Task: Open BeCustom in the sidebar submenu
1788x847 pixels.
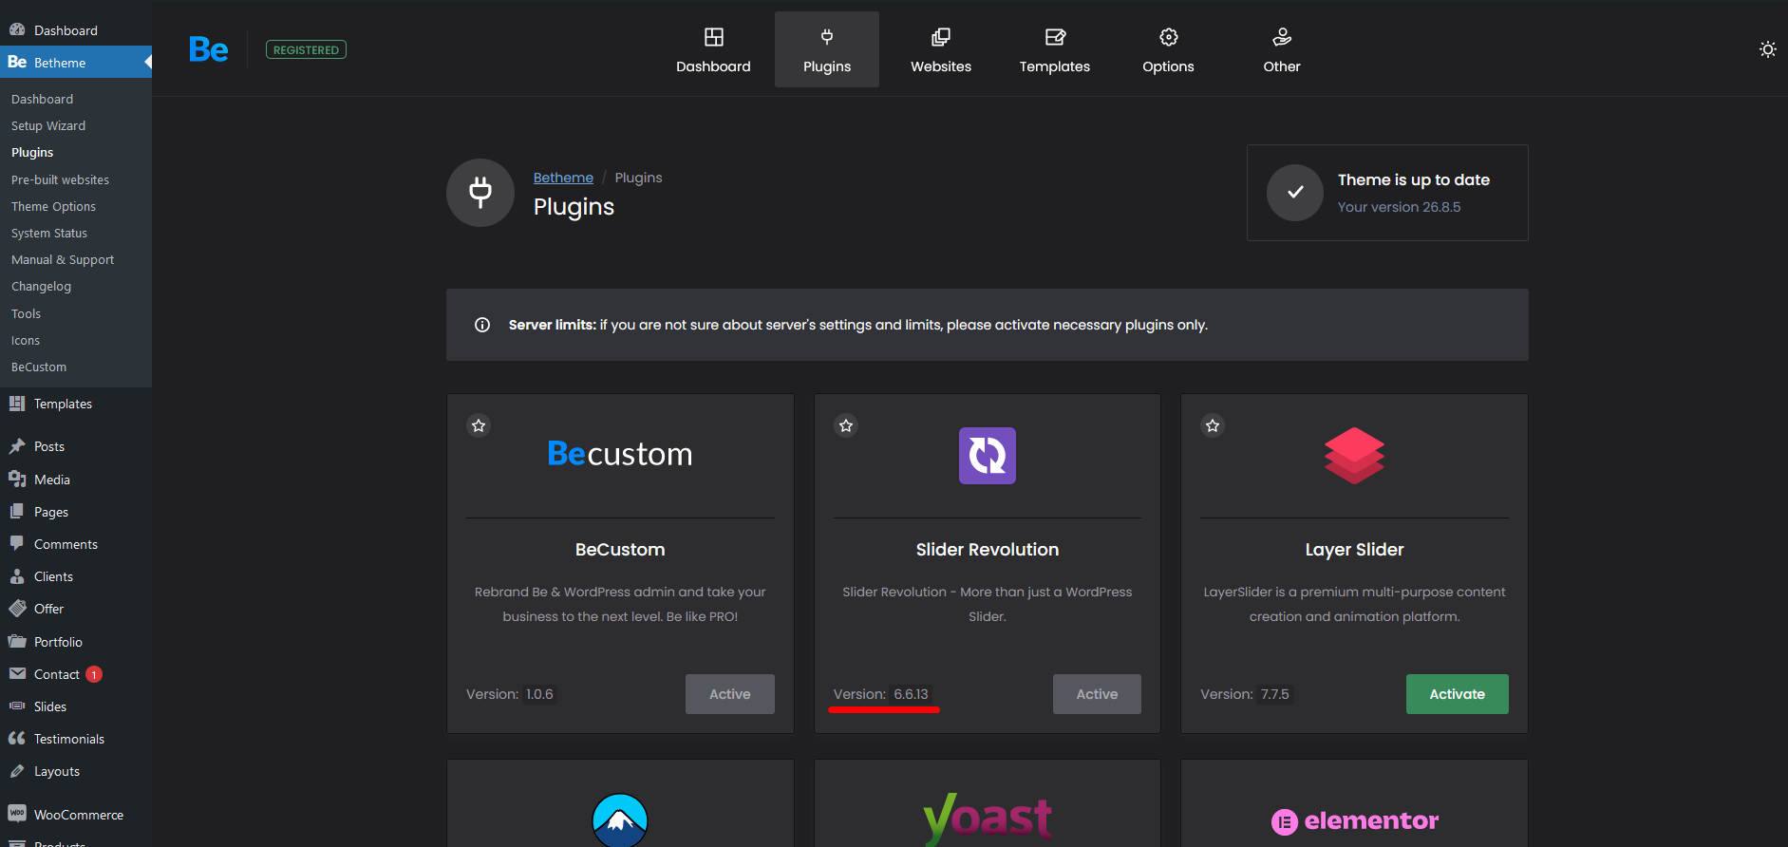Action: tap(39, 367)
